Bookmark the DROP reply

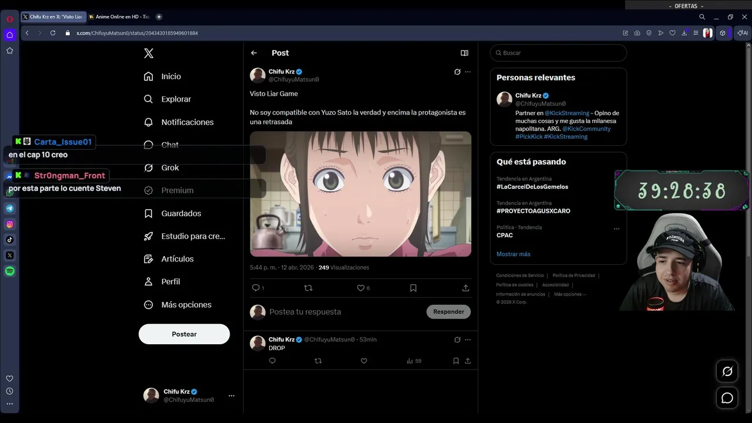click(455, 361)
